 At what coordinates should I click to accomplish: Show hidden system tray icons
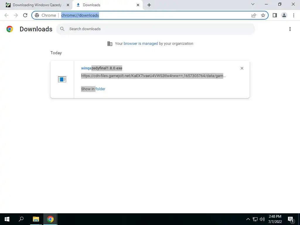click(248, 219)
